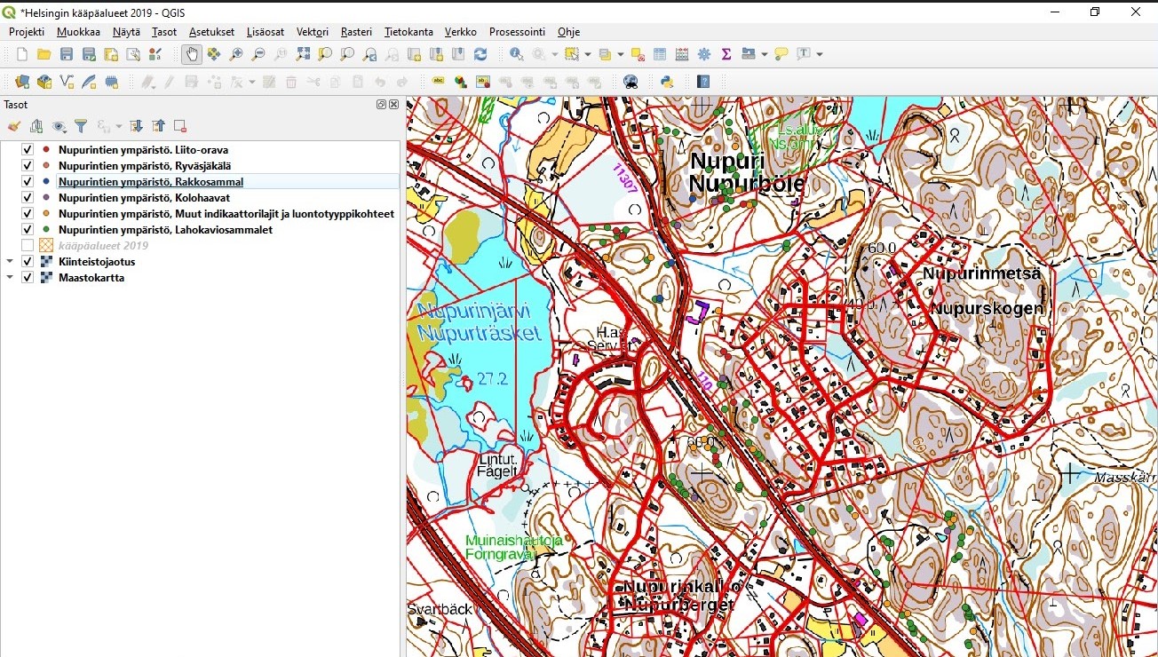Image resolution: width=1158 pixels, height=657 pixels.
Task: Select the Identify Features tool
Action: pos(516,54)
